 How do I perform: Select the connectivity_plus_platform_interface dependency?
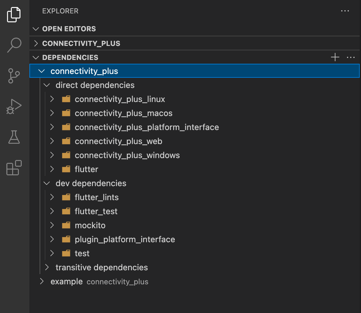[x=147, y=127]
